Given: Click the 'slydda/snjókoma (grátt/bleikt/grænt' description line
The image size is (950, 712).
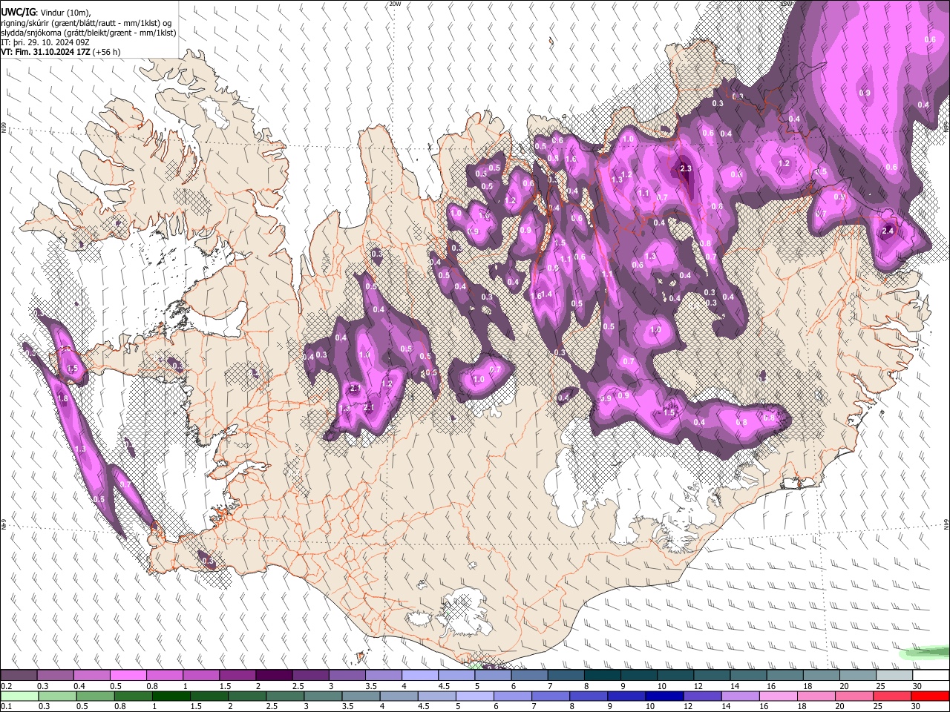Looking at the screenshot, I should [x=88, y=33].
